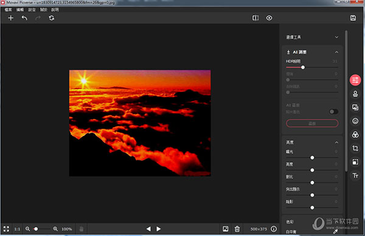Open the smiley face portrait retouch tool
The height and width of the screenshot is (236, 365).
click(355, 121)
